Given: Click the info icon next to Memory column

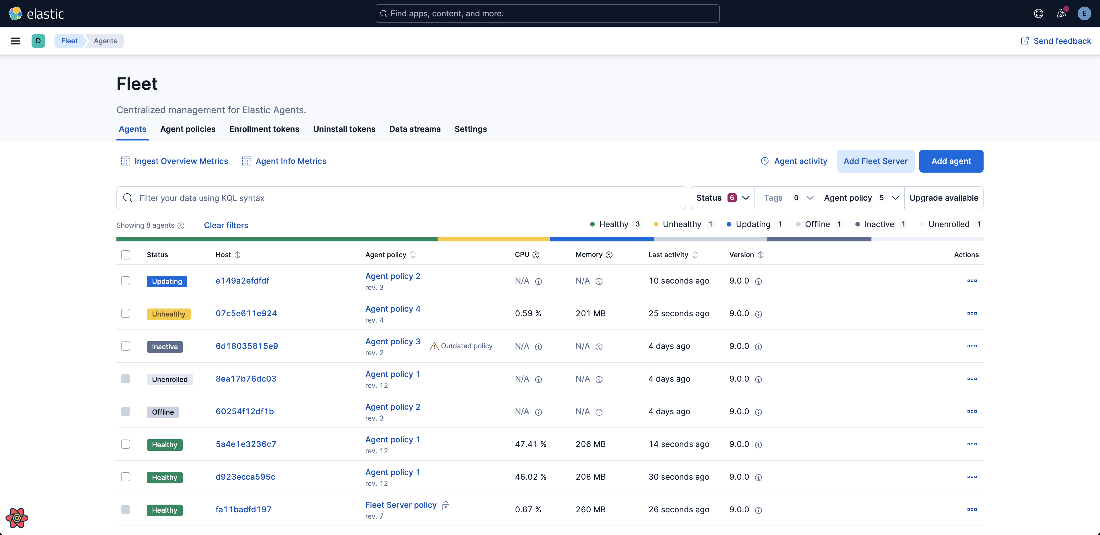Looking at the screenshot, I should click(x=609, y=255).
